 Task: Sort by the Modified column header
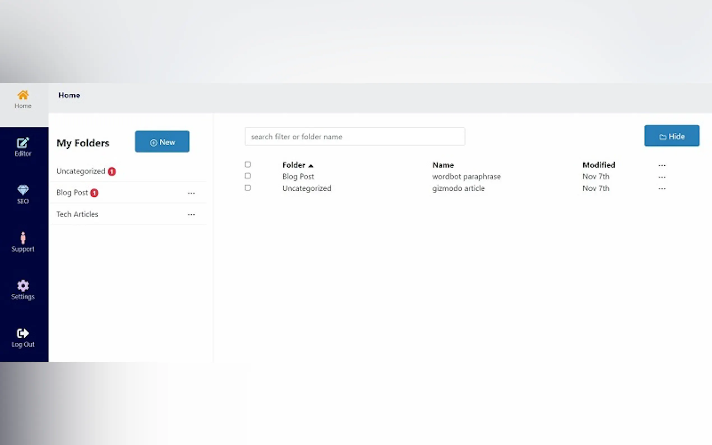(598, 165)
